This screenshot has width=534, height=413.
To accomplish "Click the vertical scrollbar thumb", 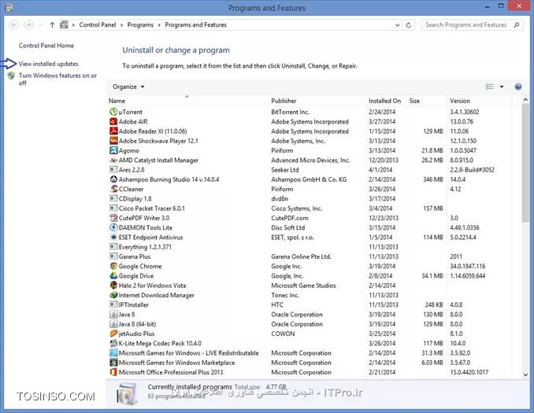I will pos(525,164).
